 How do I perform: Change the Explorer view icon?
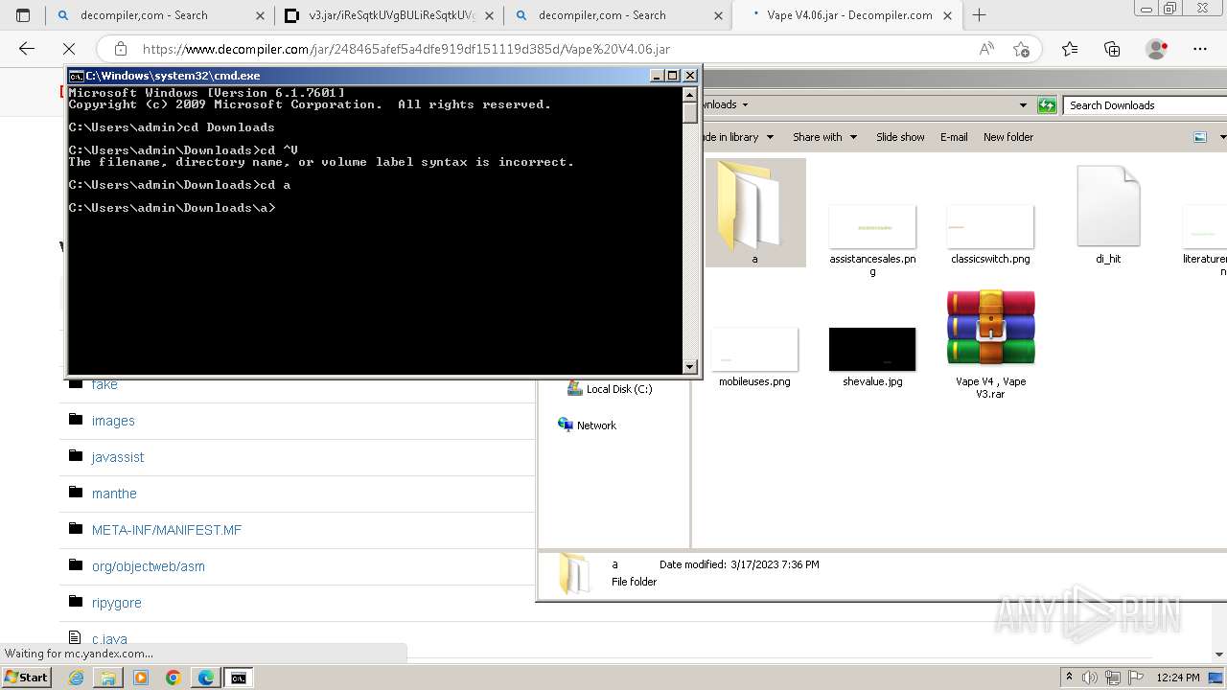click(x=1200, y=137)
